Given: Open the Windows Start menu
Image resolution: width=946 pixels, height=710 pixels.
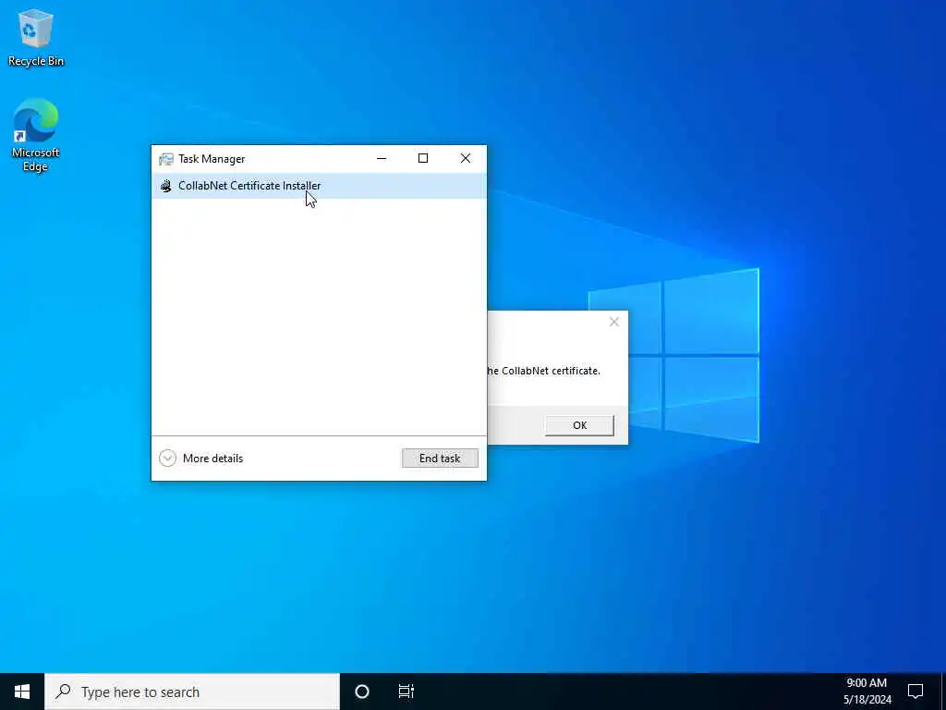Looking at the screenshot, I should (x=22, y=692).
